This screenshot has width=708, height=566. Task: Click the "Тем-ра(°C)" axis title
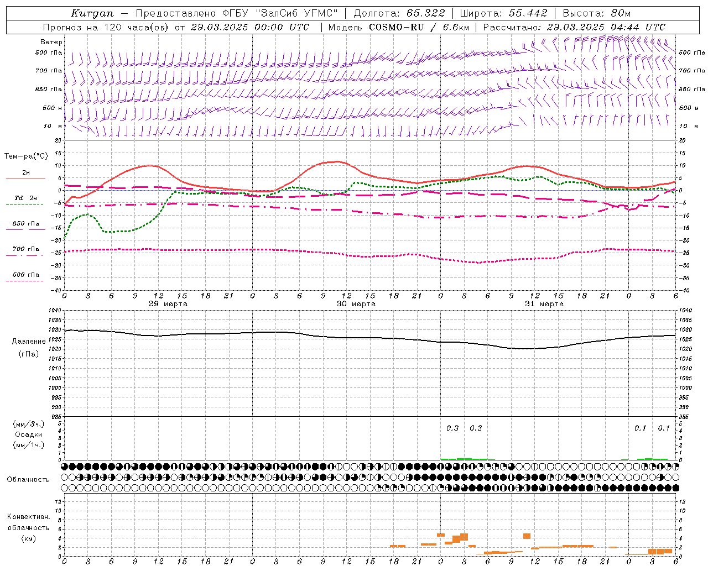[26, 156]
